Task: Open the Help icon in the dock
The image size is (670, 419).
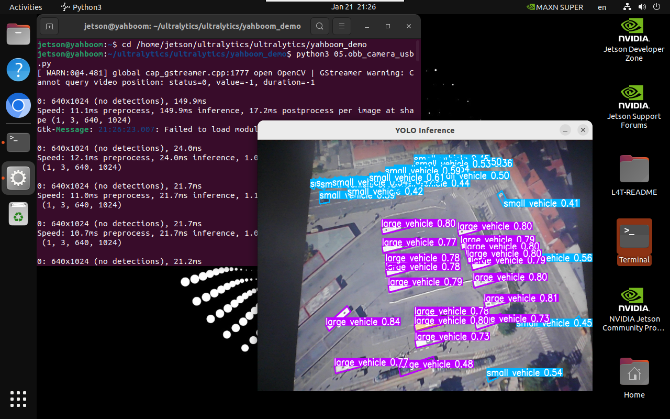Action: point(18,70)
